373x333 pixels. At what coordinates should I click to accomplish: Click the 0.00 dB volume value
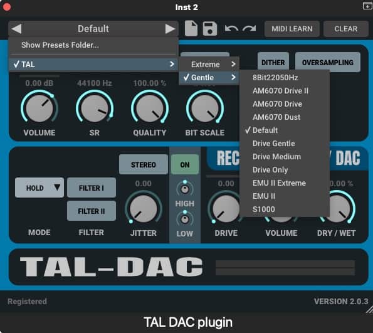[x=39, y=83]
